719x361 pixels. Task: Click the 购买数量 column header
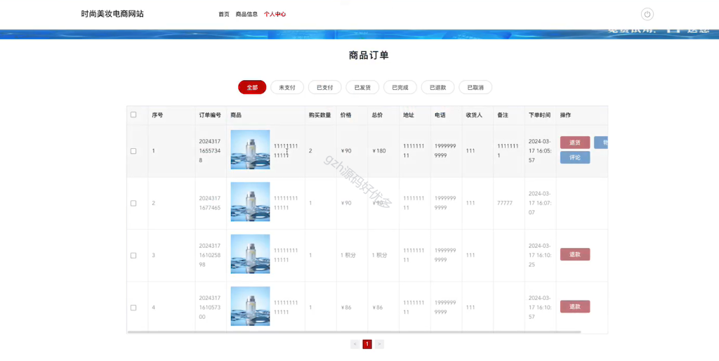320,115
